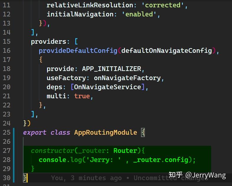
Task: Click the deps property name
Action: point(54,87)
